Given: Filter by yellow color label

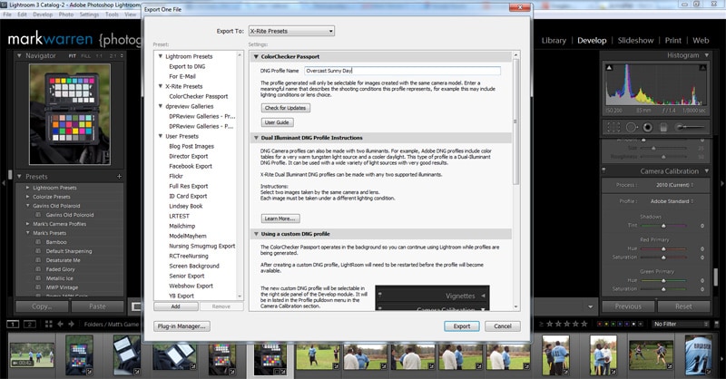Looking at the screenshot, I should click(607, 324).
